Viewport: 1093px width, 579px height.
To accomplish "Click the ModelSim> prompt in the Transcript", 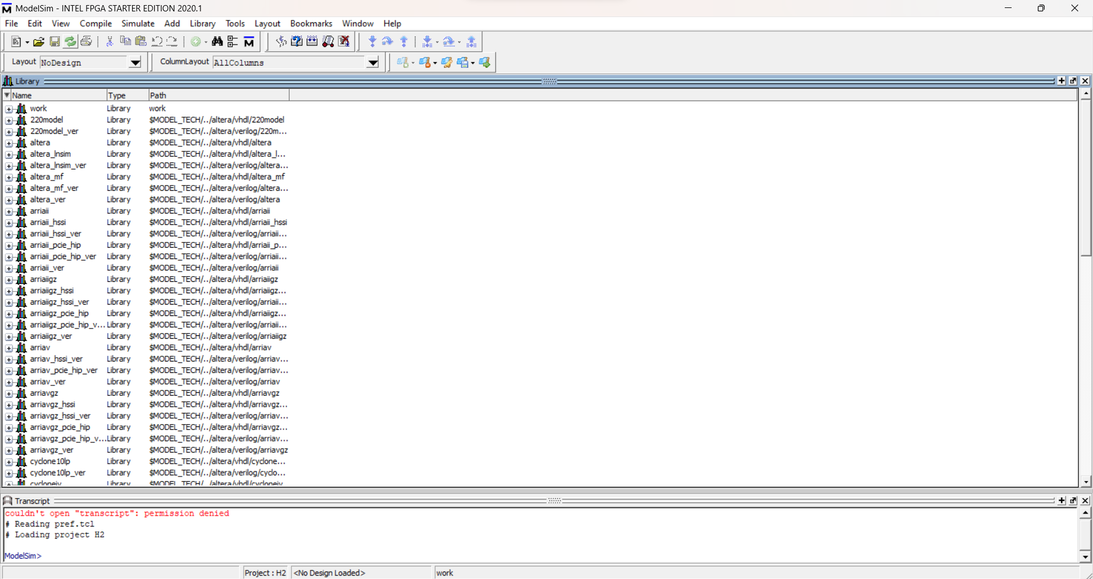I will [x=23, y=556].
